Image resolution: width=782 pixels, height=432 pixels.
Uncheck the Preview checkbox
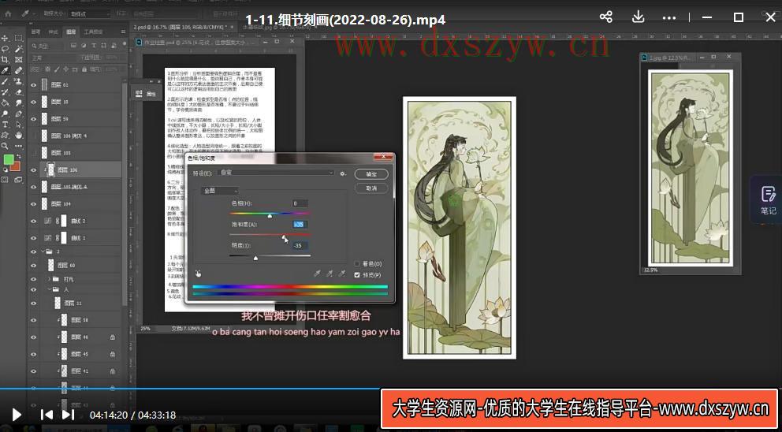356,275
